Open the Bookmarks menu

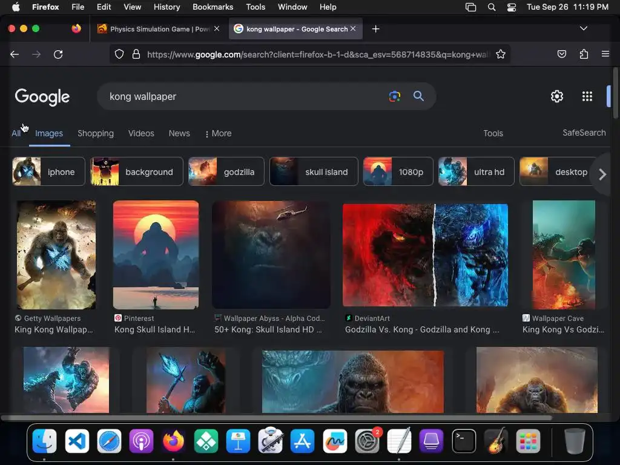pos(213,7)
